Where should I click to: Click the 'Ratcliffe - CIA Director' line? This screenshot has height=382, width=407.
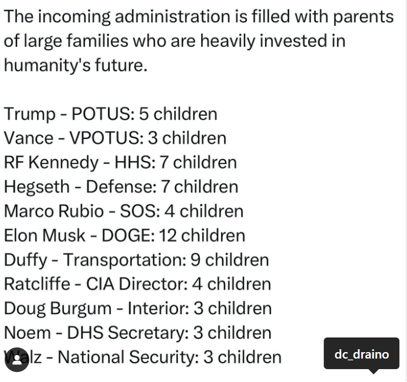click(x=138, y=284)
